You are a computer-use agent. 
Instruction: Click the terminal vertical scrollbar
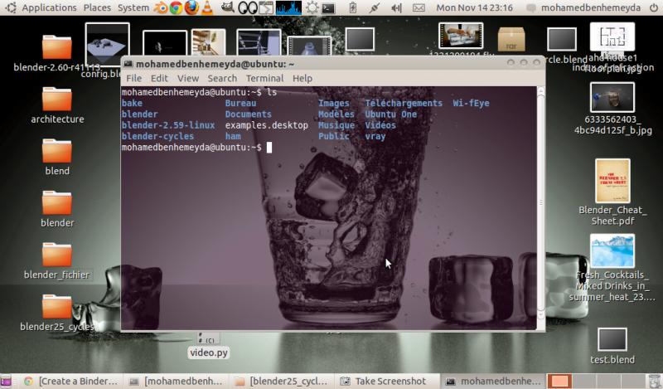tap(541, 203)
